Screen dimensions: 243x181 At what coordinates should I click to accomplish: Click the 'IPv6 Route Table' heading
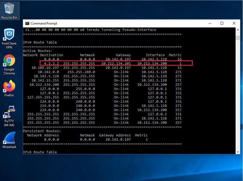point(40,152)
